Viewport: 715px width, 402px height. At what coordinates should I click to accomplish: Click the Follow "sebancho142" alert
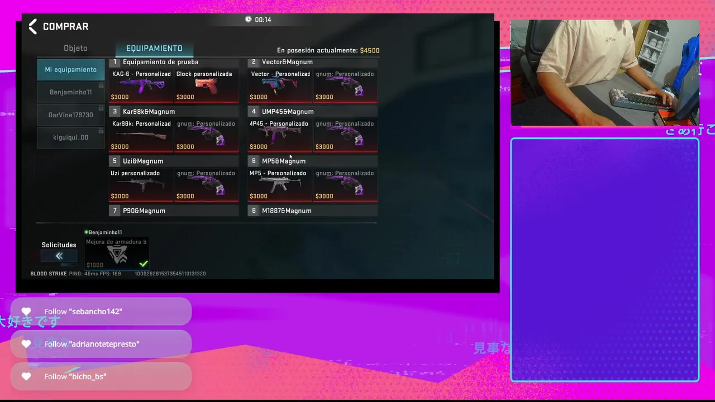pyautogui.click(x=101, y=312)
